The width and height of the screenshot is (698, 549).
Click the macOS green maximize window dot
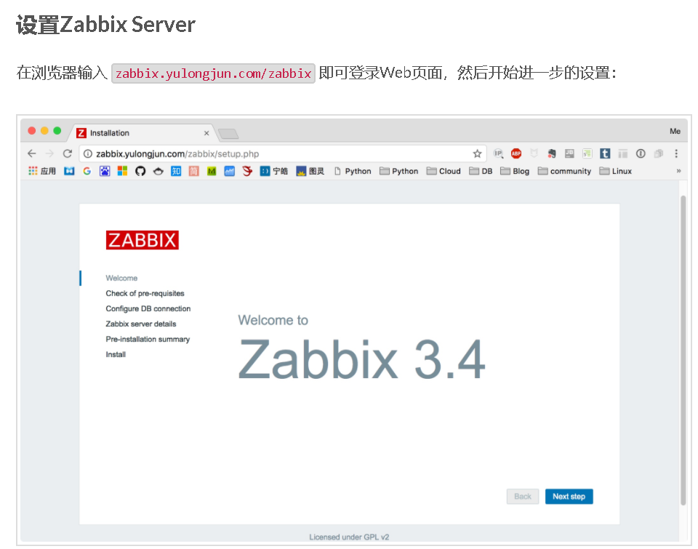click(57, 130)
